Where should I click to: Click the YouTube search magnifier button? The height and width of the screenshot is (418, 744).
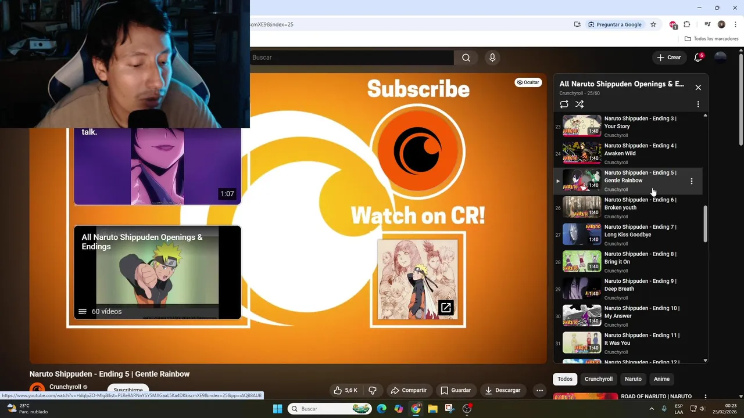[x=466, y=57]
